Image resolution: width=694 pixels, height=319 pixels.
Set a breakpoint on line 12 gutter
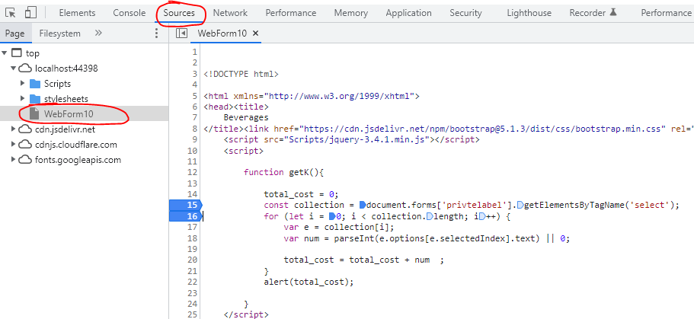pyautogui.click(x=192, y=172)
